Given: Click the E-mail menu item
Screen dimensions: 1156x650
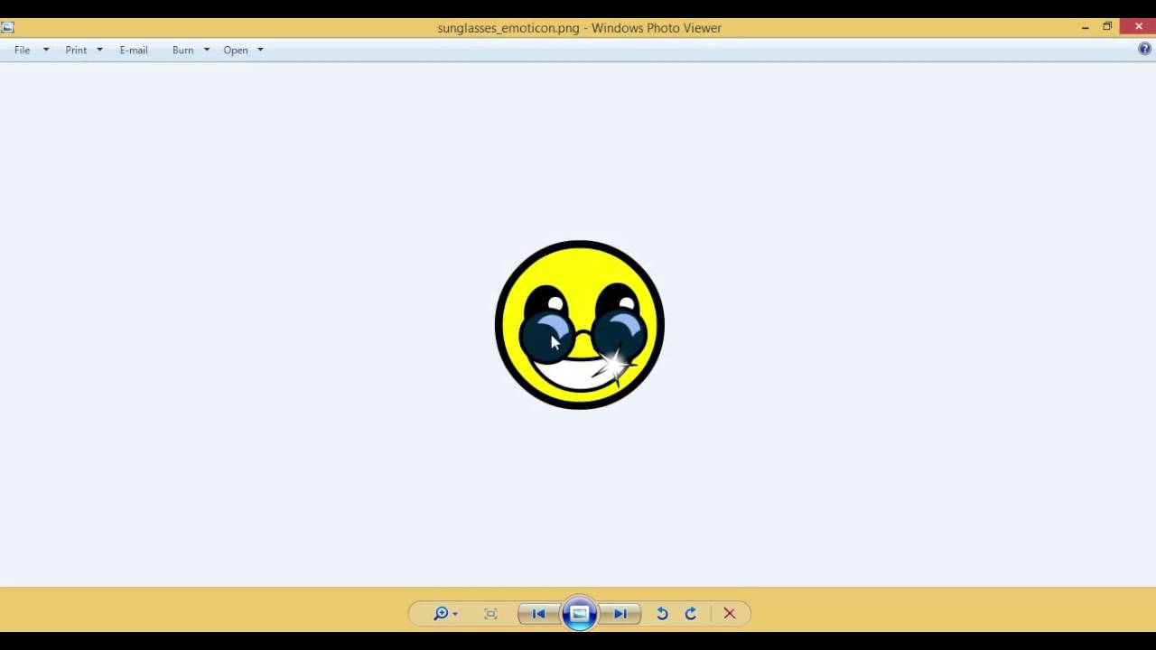Looking at the screenshot, I should click(x=134, y=50).
